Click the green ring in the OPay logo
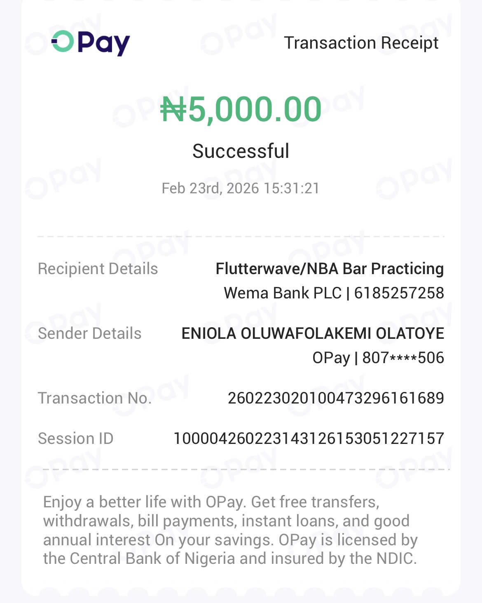Screen dimensions: 482x603 [63, 42]
